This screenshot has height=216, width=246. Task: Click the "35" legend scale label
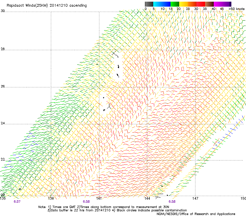click(205, 9)
